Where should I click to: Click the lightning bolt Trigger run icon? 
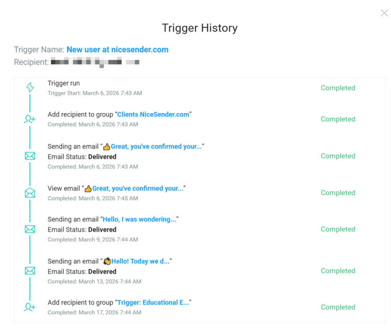click(30, 87)
